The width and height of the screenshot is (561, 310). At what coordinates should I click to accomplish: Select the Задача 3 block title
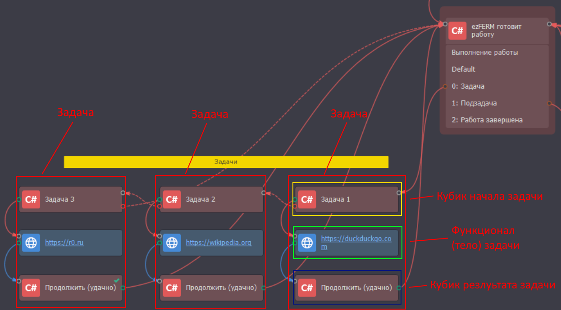(60, 199)
